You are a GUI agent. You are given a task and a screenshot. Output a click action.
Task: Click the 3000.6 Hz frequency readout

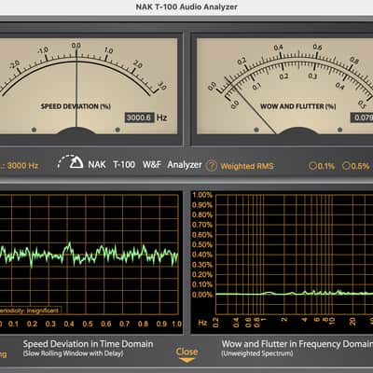pos(140,117)
